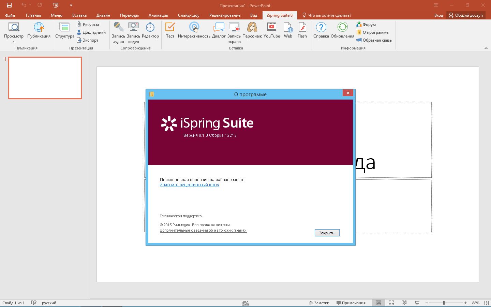Toggle the Comments (Примечания) pane
491x307 pixels.
tap(351, 303)
